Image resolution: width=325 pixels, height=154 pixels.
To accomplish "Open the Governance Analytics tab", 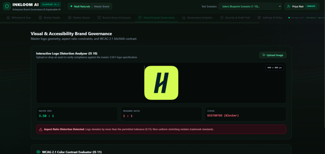I will coord(198,18).
